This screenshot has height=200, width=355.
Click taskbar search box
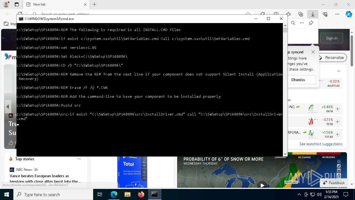[x=53, y=194]
